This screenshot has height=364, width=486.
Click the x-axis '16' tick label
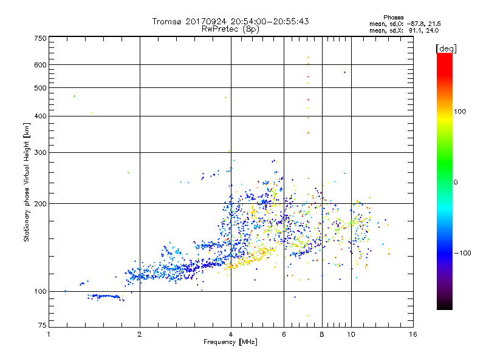[x=413, y=334]
